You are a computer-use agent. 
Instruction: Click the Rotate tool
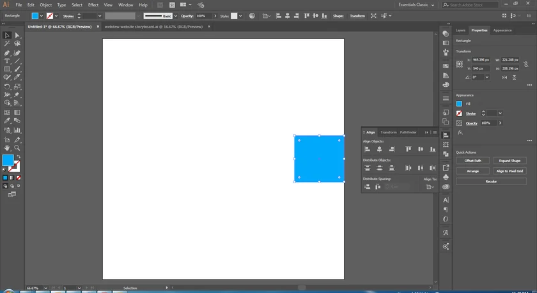tap(7, 86)
